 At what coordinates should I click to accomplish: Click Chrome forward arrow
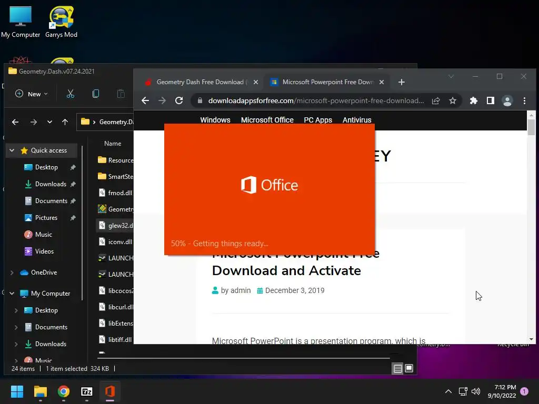(162, 100)
